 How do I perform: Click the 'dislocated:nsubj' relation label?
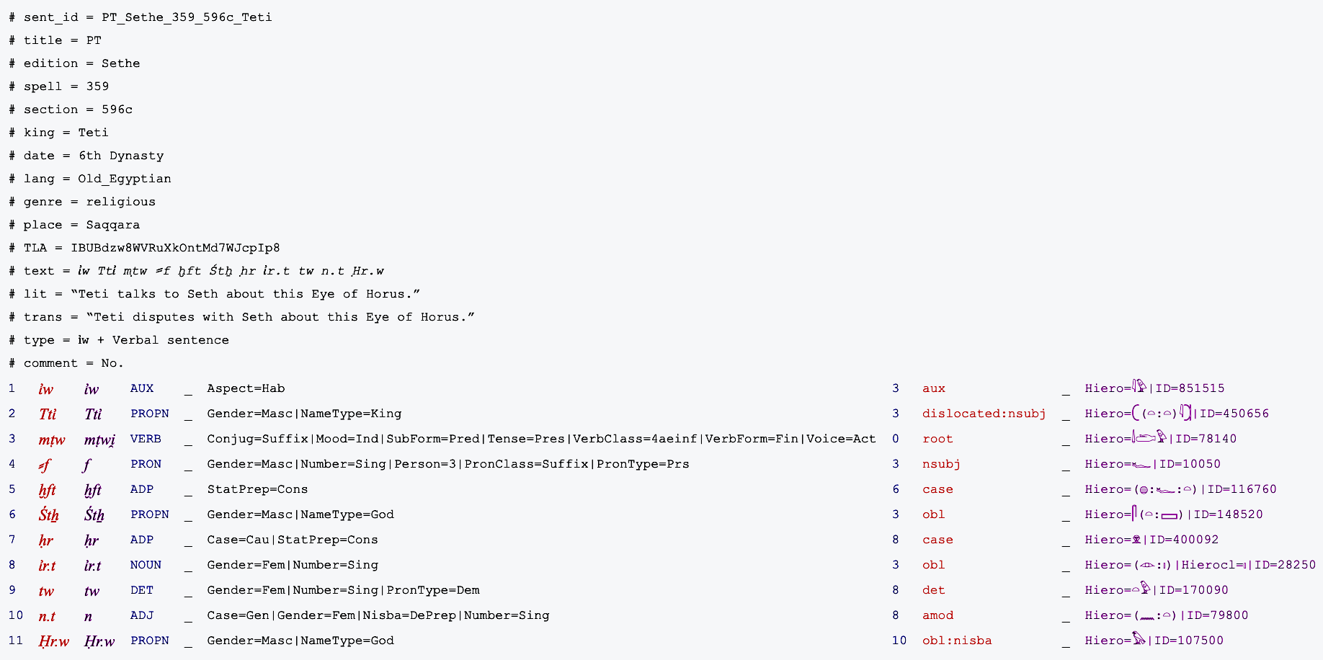coord(984,414)
